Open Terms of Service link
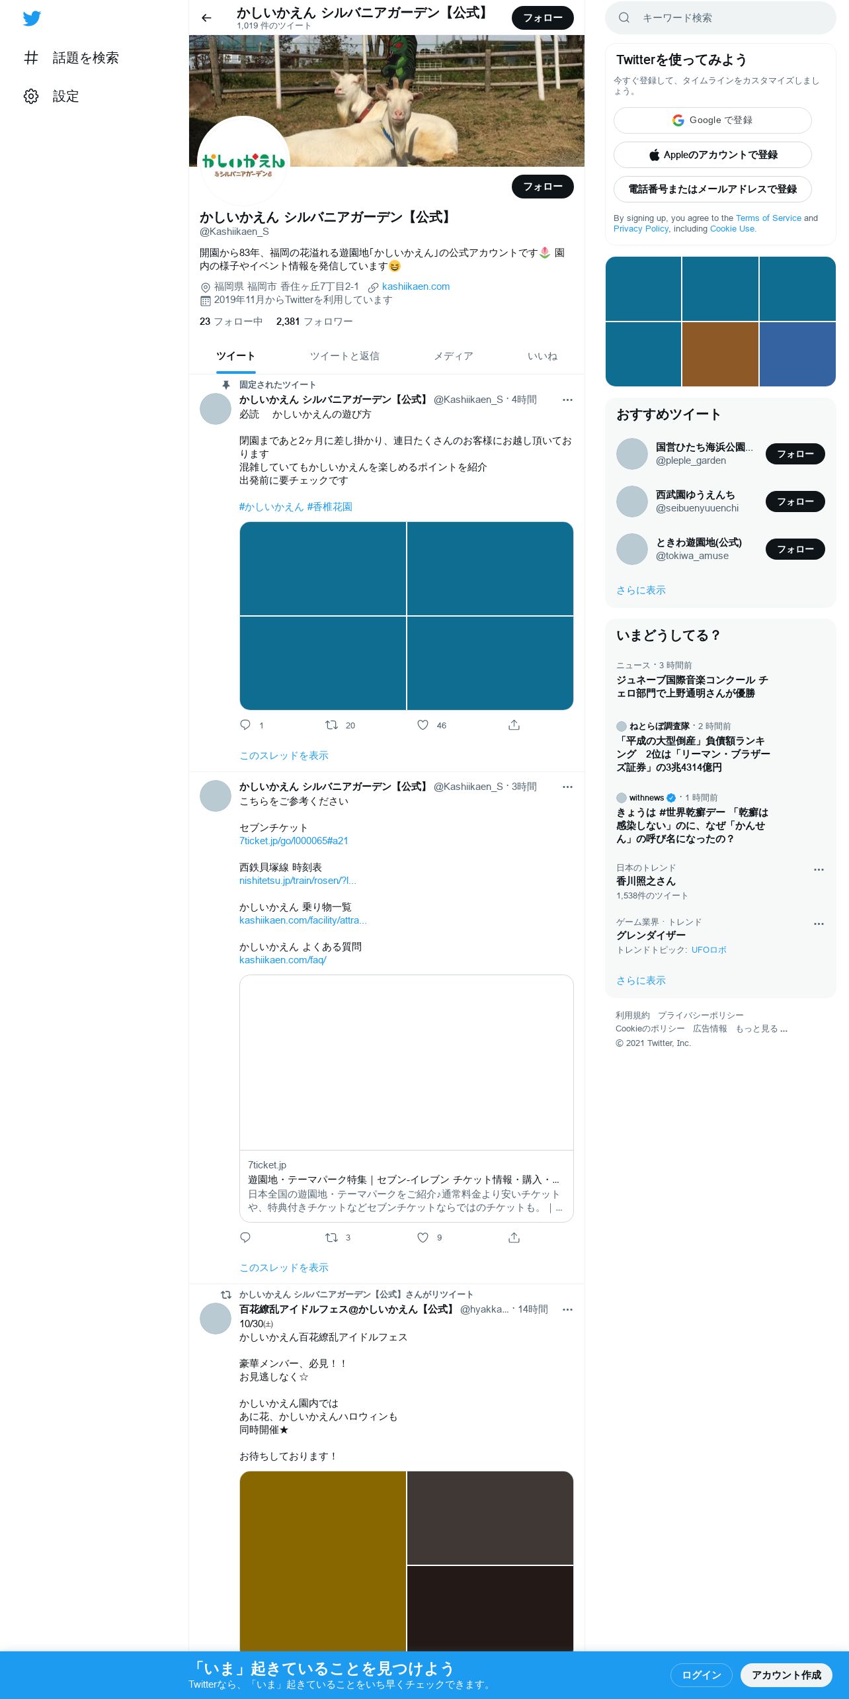The width and height of the screenshot is (849, 1699). click(x=768, y=218)
